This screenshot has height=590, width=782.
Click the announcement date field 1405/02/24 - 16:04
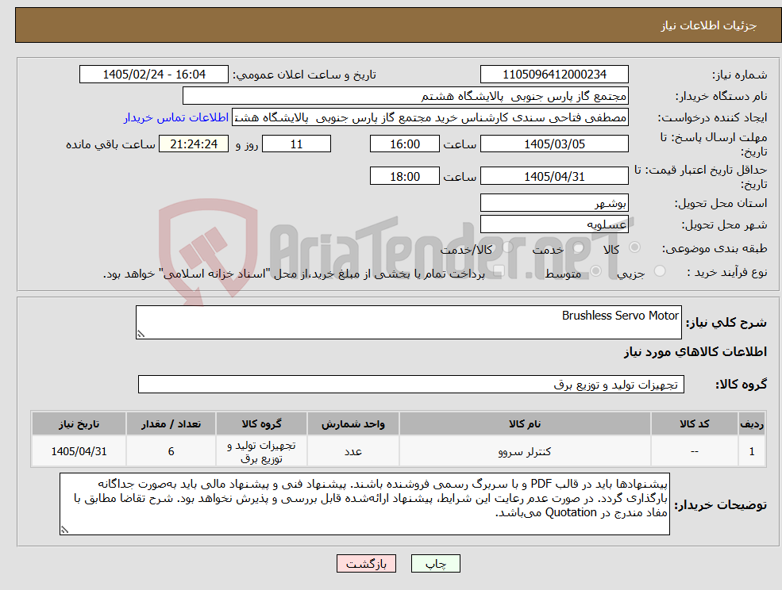tap(153, 75)
